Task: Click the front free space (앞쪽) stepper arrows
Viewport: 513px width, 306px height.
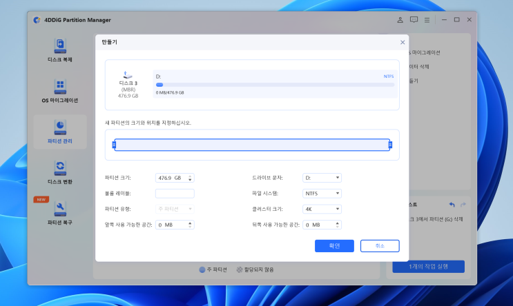Action: point(190,225)
